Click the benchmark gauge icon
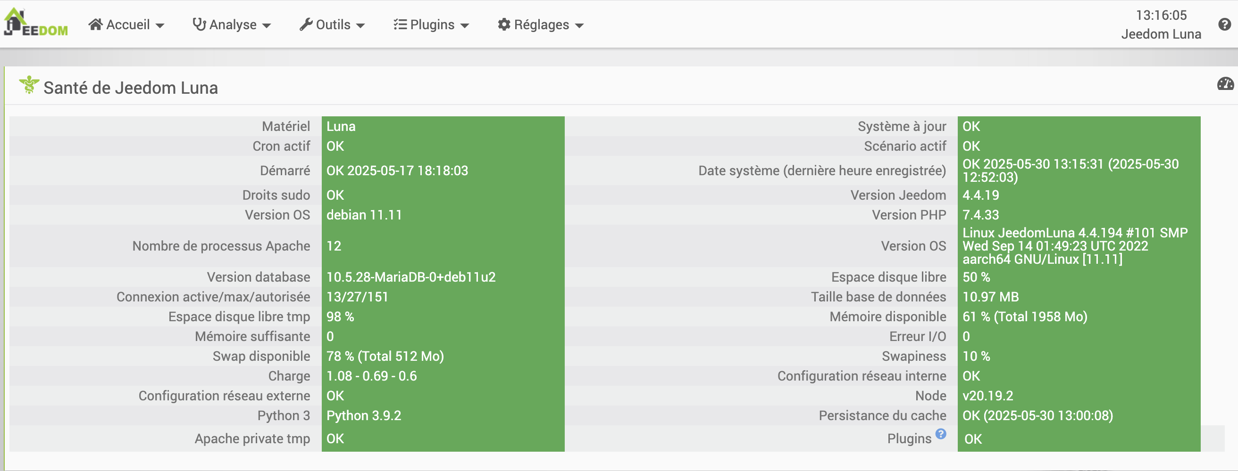Viewport: 1238px width, 471px height. click(1225, 84)
